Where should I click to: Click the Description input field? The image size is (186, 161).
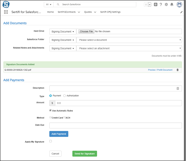(116, 88)
